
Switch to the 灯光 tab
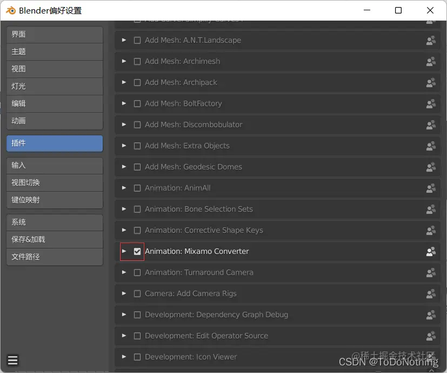(55, 87)
